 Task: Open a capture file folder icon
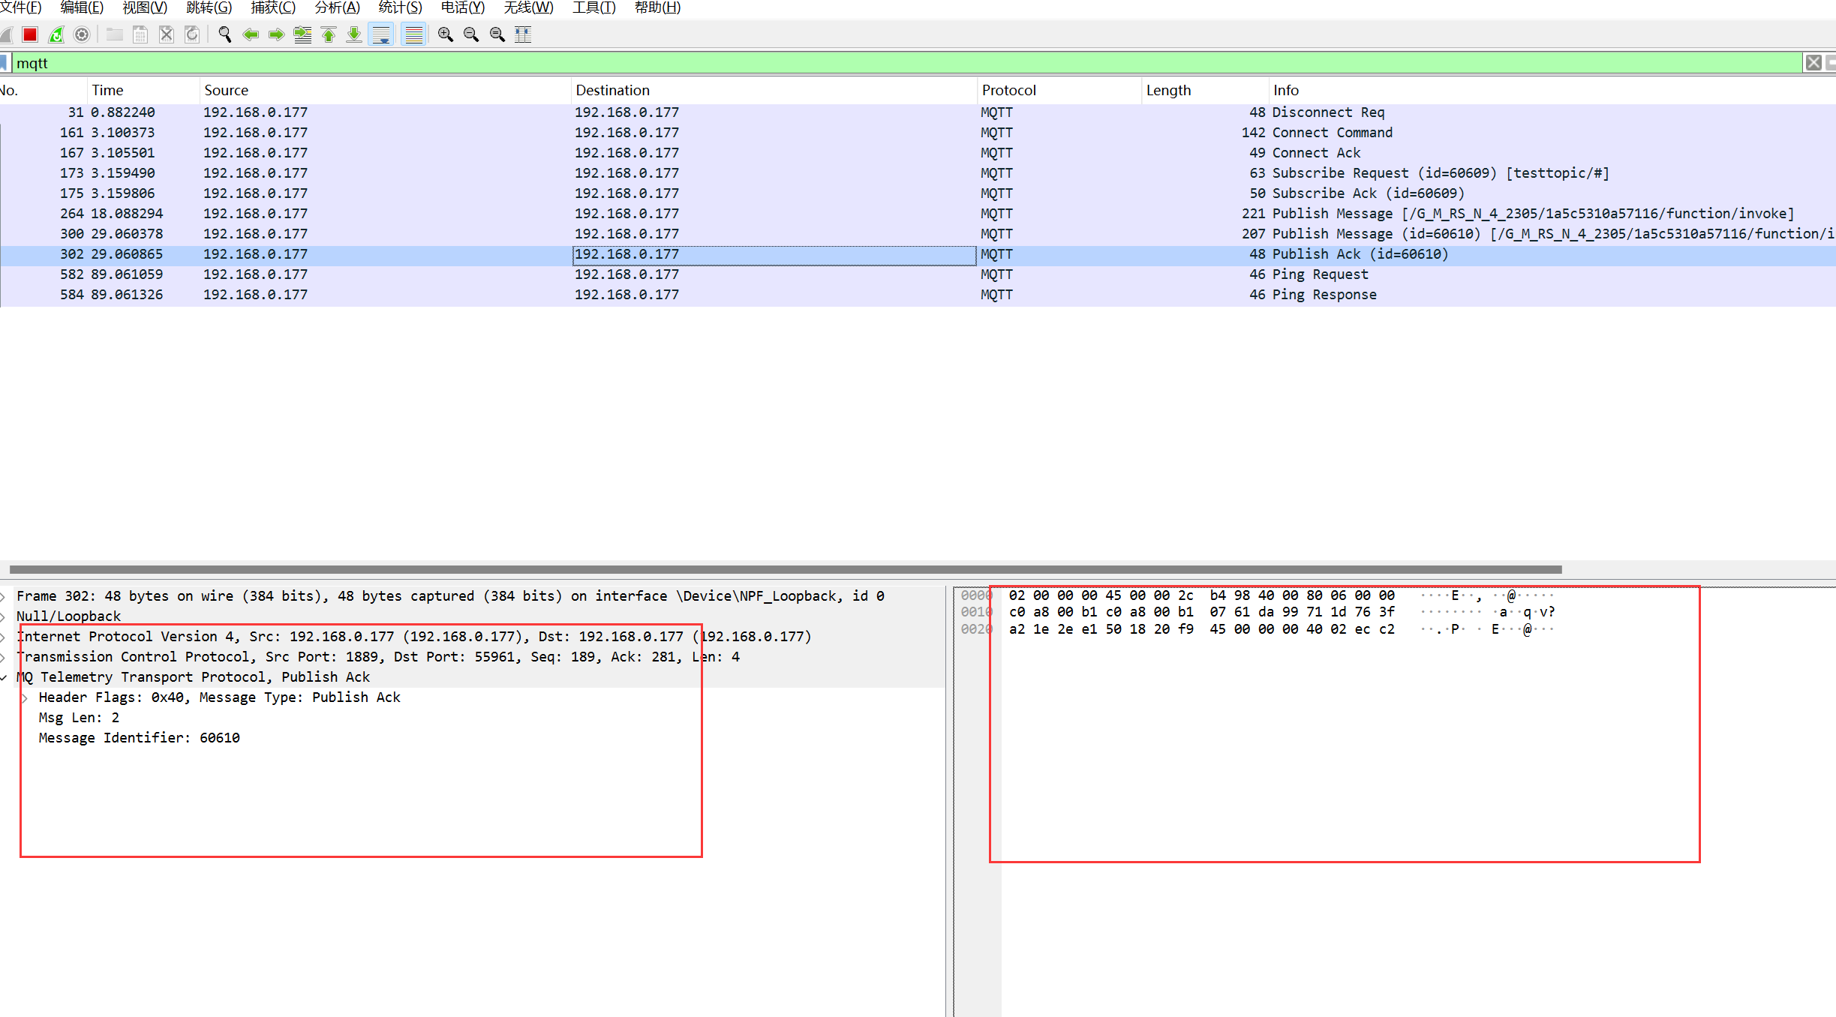[x=114, y=34]
